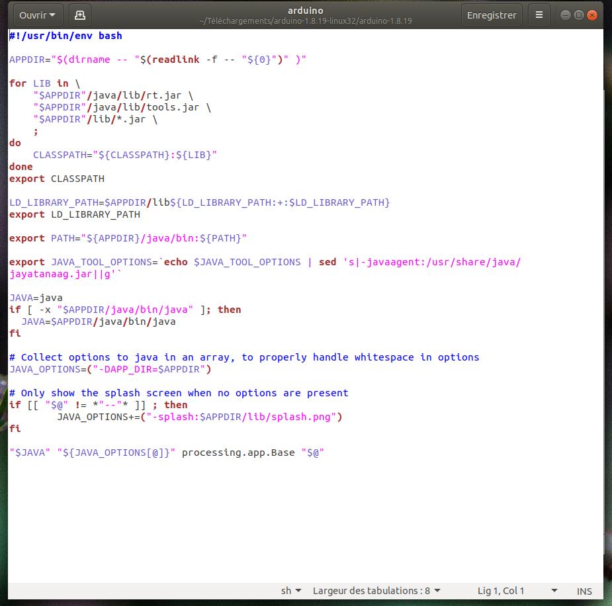The height and width of the screenshot is (606, 612).
Task: Click the java/lib/tools.jar line
Action: (122, 107)
